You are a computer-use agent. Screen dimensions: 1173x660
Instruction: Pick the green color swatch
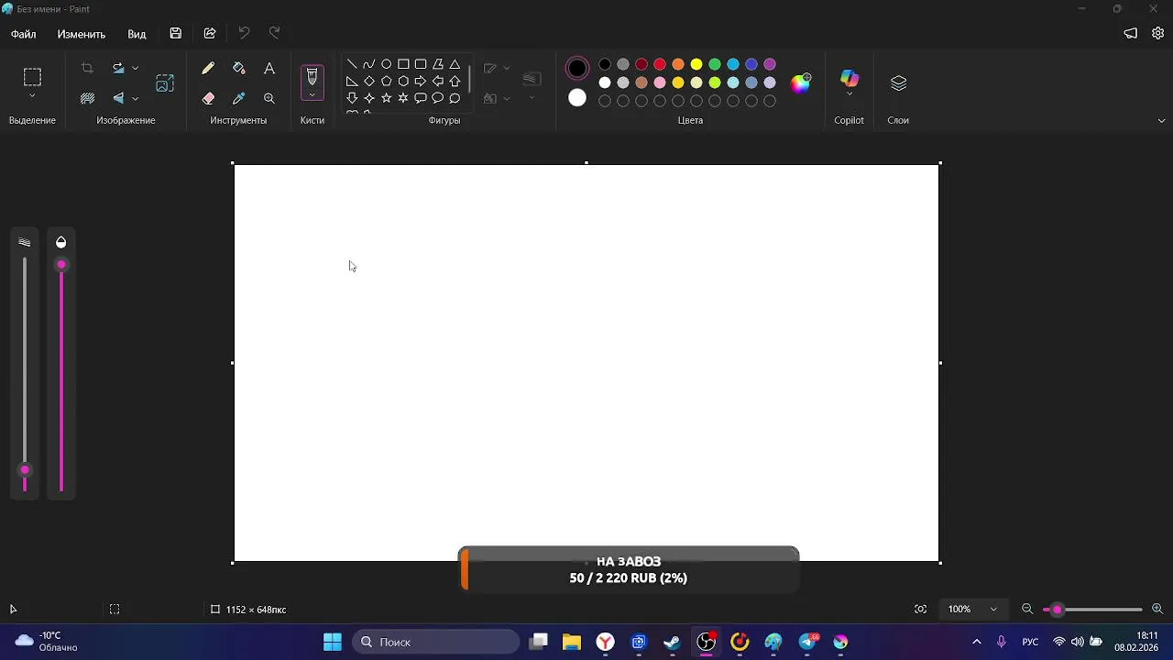pyautogui.click(x=715, y=64)
